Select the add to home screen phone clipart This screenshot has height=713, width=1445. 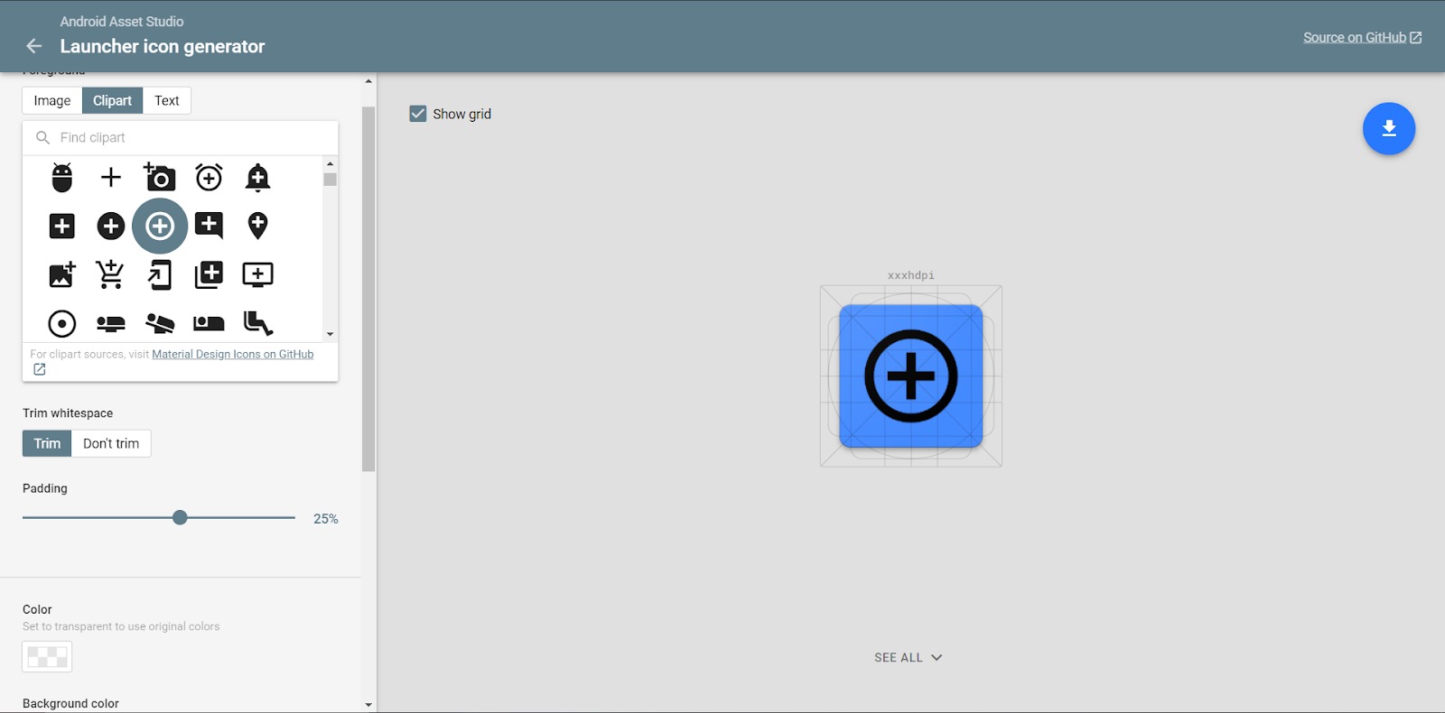[x=160, y=274]
